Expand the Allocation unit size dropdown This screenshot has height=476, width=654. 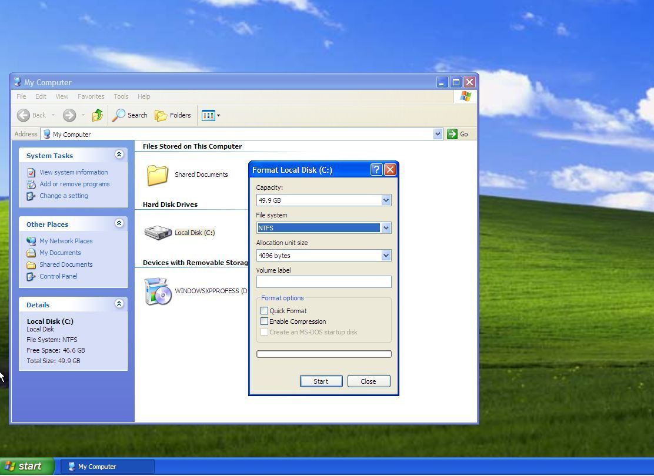point(386,255)
